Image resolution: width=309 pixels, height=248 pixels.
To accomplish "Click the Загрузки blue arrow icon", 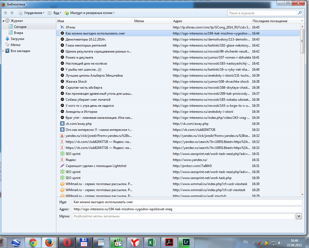I will click(7, 39).
